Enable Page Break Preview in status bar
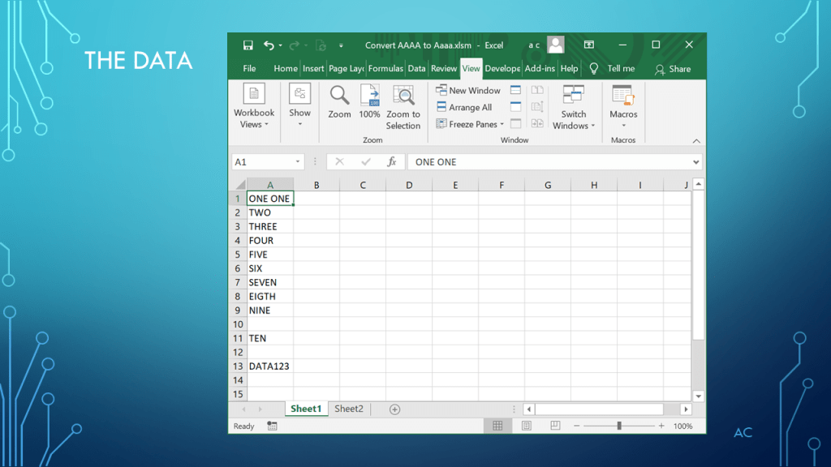Viewport: 831px width, 467px height. (x=555, y=426)
